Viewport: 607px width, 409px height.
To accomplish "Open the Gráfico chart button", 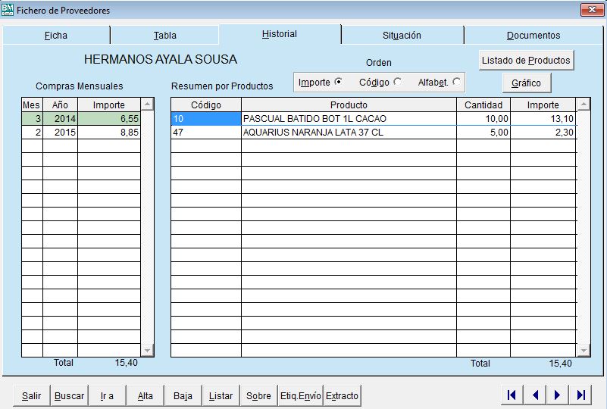I will pyautogui.click(x=526, y=83).
